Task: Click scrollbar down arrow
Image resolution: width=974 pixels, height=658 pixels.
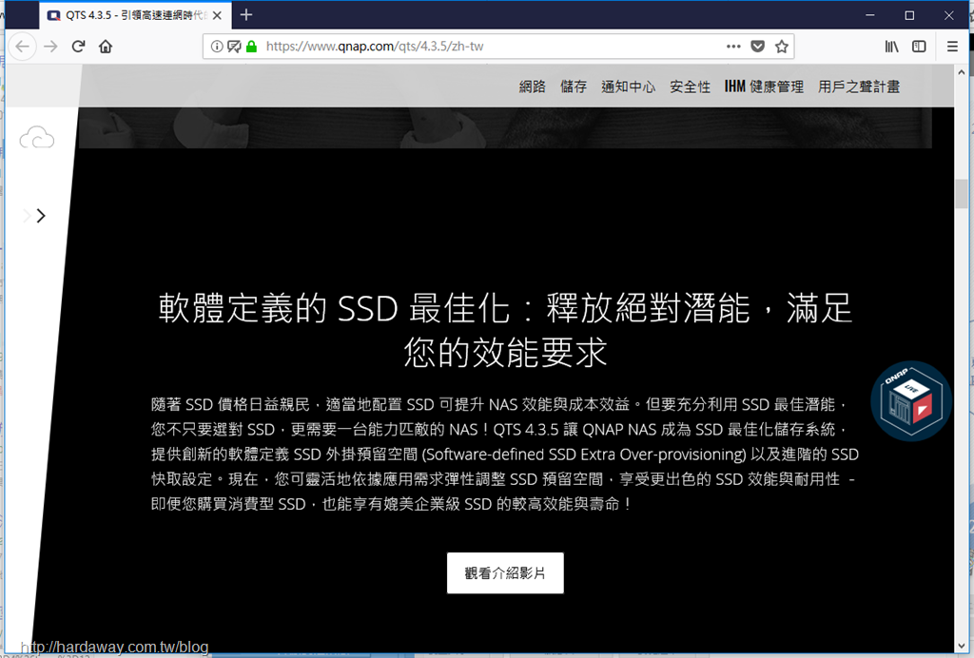Action: pyautogui.click(x=963, y=647)
